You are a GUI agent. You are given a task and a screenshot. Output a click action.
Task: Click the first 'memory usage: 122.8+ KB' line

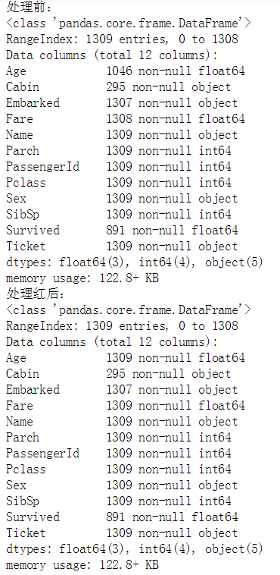pos(82,278)
